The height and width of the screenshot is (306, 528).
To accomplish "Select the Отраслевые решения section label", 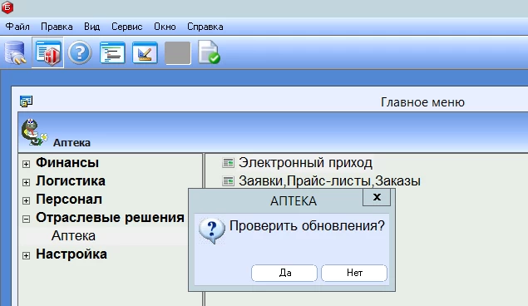I will point(110,218).
